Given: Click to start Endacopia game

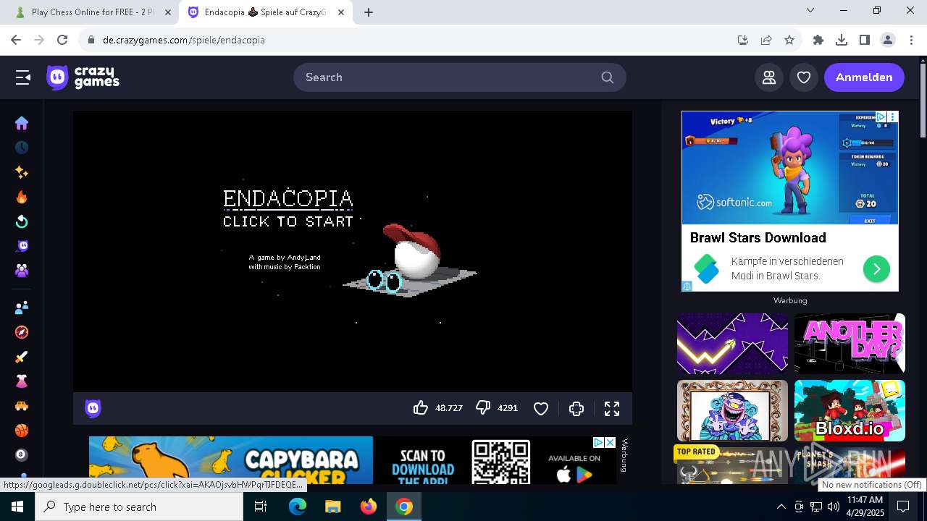Looking at the screenshot, I should click(288, 221).
